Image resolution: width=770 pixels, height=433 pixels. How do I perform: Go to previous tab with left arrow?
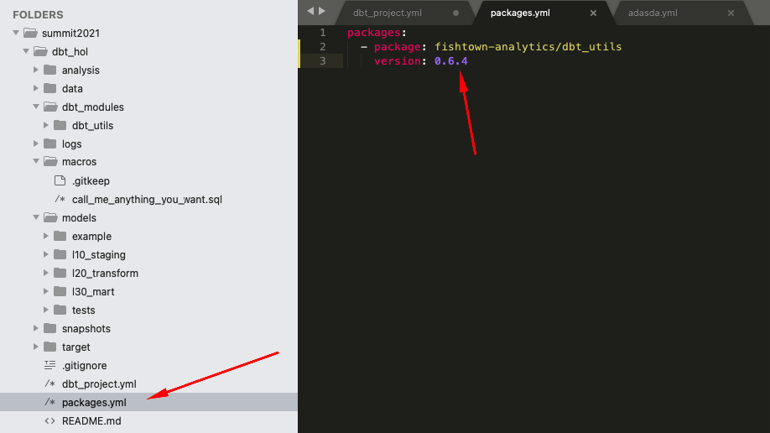pos(310,11)
